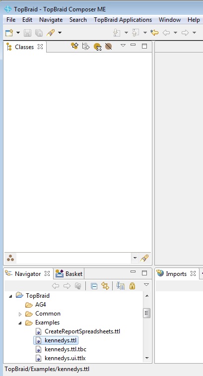Click the Delete class icon in Classes
The height and width of the screenshot is (376, 203).
coord(97,46)
